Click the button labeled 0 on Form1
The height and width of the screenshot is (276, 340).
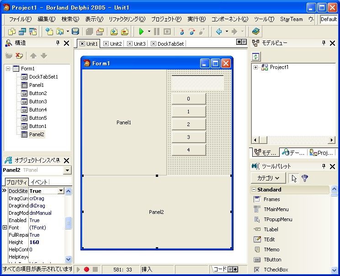[x=189, y=99]
